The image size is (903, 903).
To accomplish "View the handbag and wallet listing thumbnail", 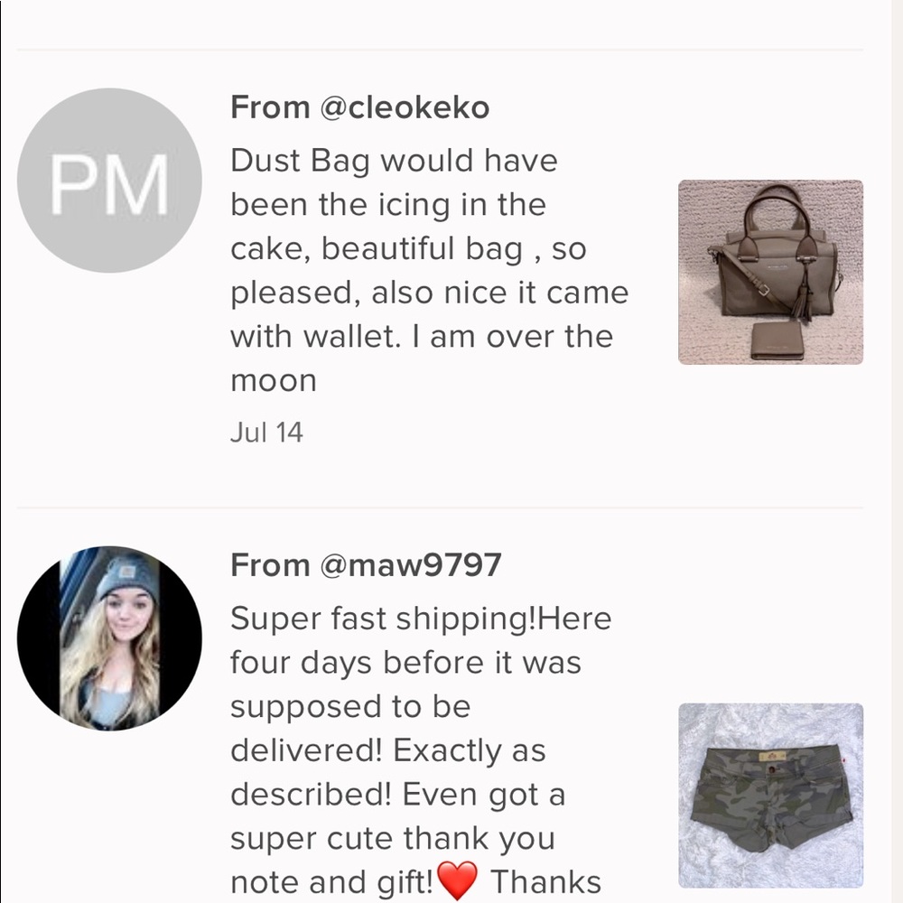I will 770,272.
